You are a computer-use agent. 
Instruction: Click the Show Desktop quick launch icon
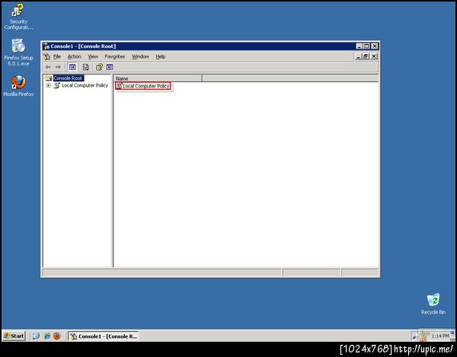coord(36,336)
